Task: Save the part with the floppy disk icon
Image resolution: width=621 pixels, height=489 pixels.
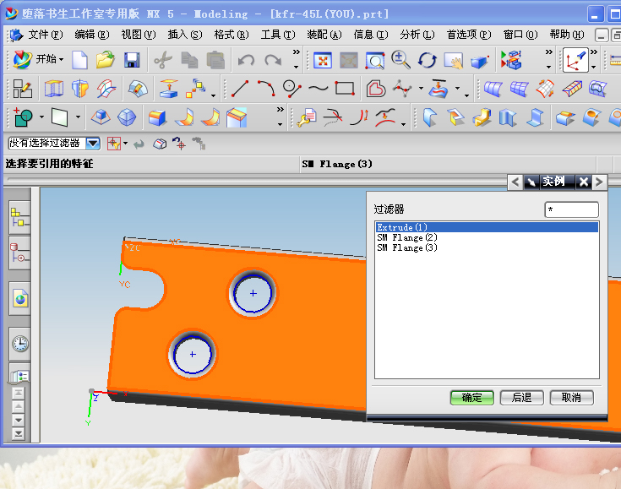Action: (132, 60)
